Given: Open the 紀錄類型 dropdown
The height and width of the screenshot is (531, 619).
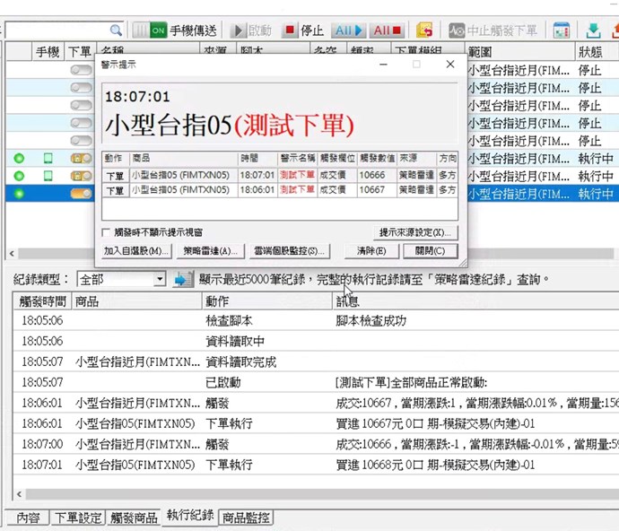Looking at the screenshot, I should (x=160, y=280).
